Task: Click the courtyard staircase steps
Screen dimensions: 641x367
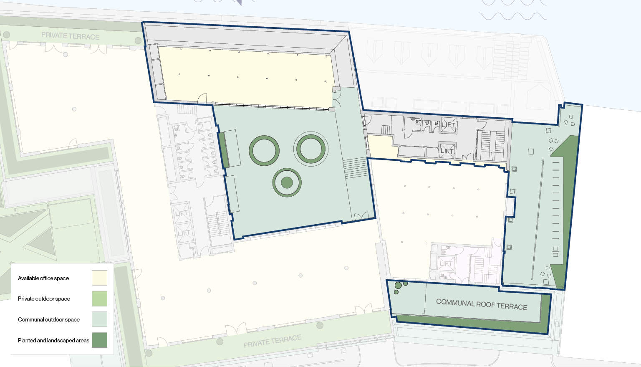Action: tap(355, 168)
